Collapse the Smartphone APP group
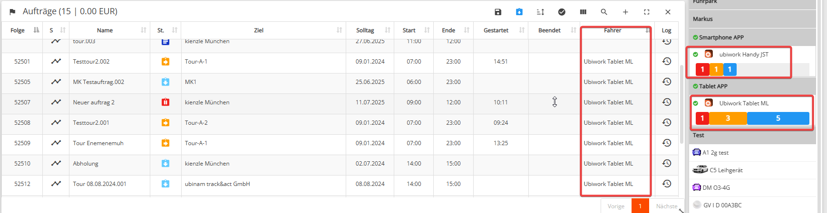Image resolution: width=827 pixels, height=213 pixels. click(x=721, y=37)
